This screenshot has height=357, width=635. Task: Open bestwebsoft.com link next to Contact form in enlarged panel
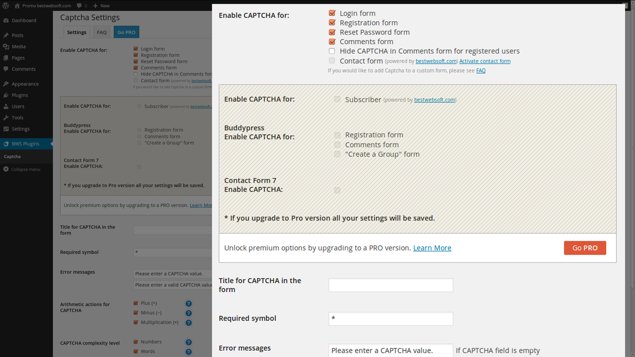click(x=436, y=61)
